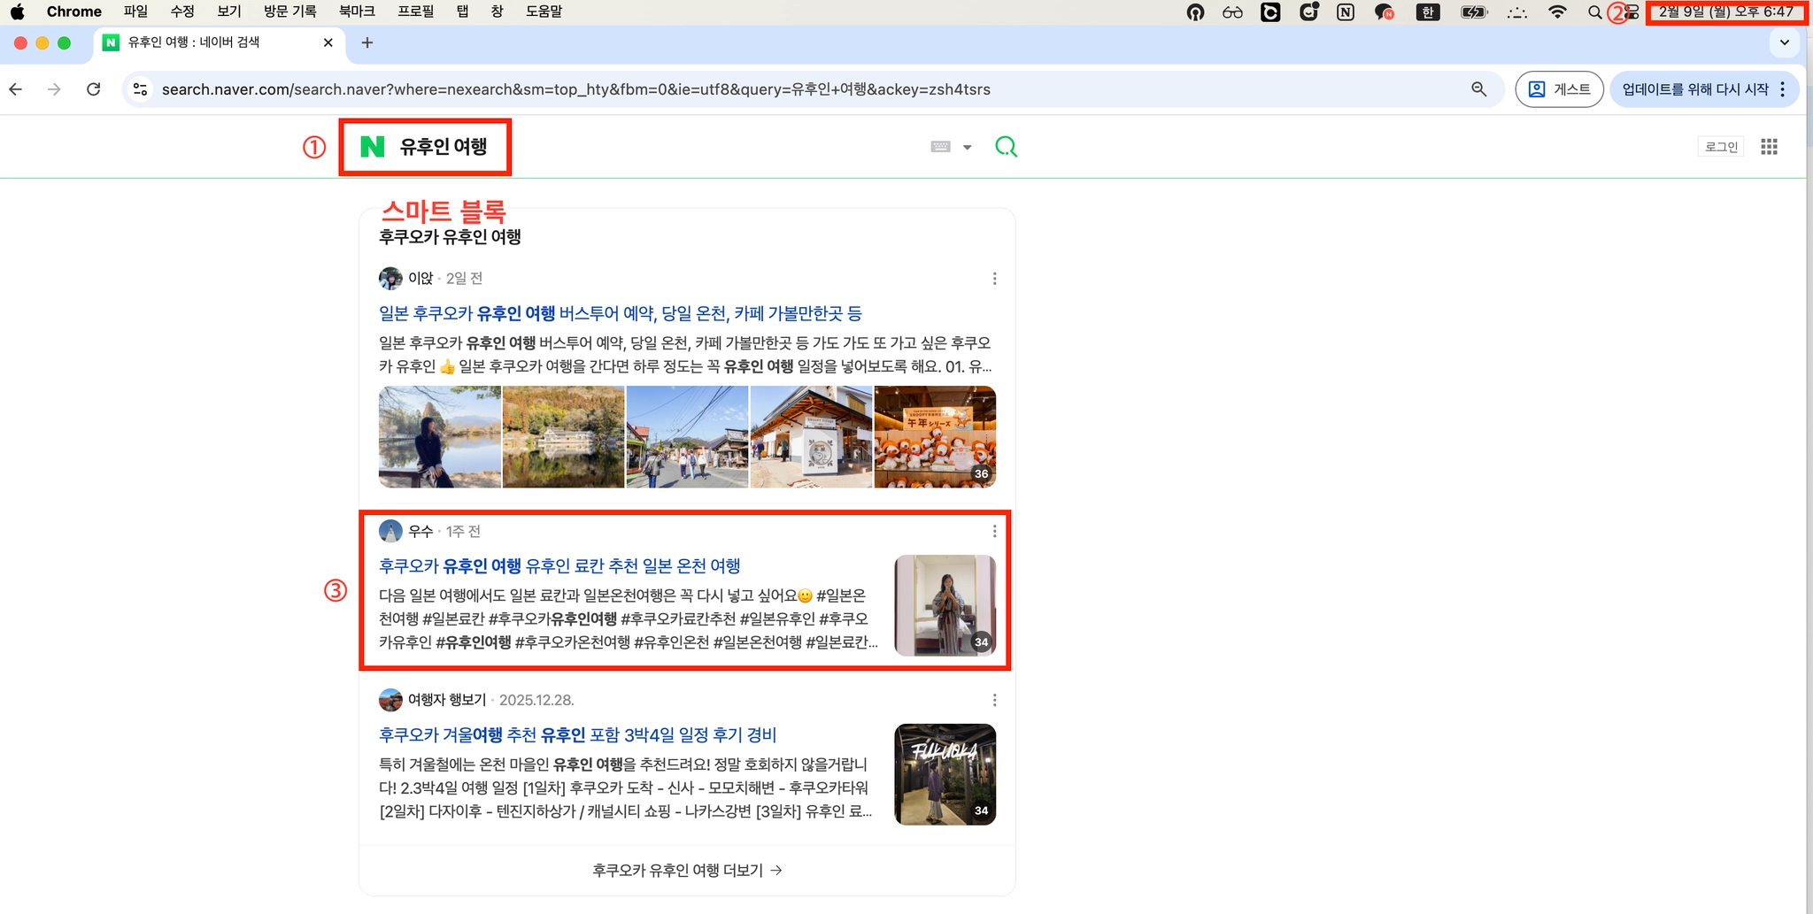
Task: Open the FUKUOKA night thumbnail
Action: 945,774
